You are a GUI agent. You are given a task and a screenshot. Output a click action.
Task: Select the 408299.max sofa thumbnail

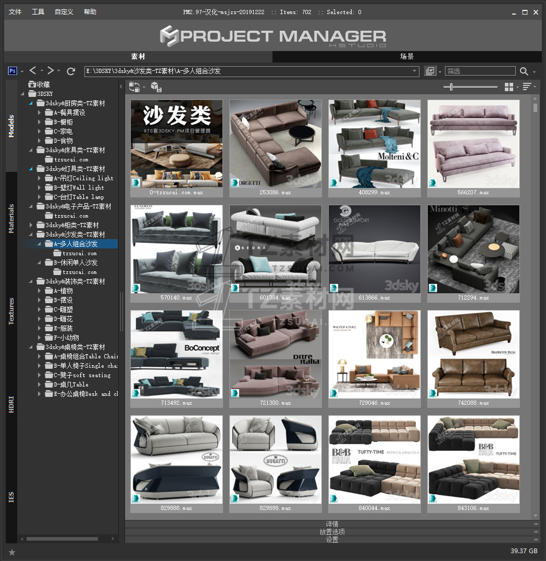click(x=374, y=144)
